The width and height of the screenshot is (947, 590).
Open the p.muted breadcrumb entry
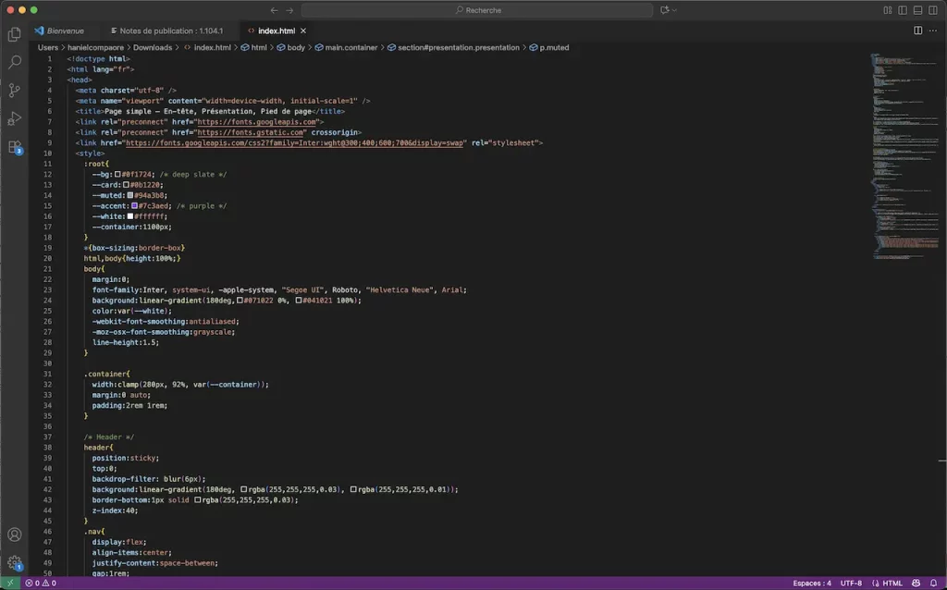coord(551,47)
